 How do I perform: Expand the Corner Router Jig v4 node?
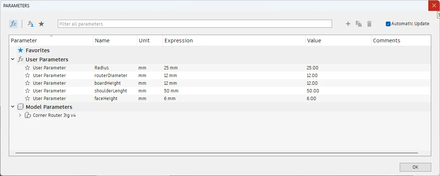[x=20, y=115]
